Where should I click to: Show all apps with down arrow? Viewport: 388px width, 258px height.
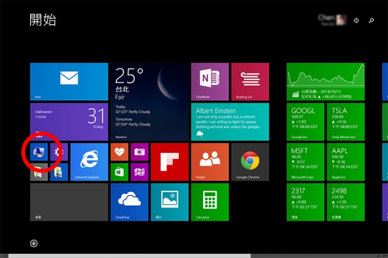pyautogui.click(x=34, y=243)
